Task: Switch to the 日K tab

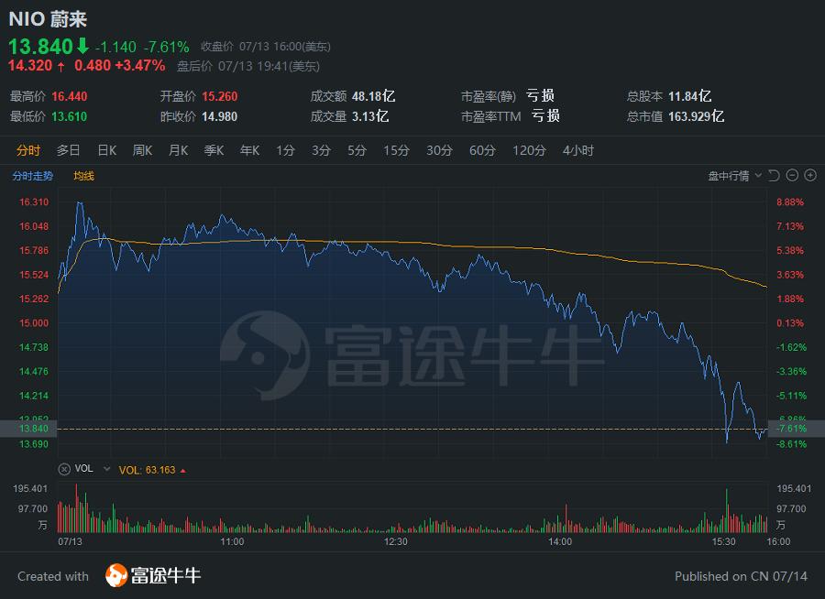Action: tap(107, 150)
